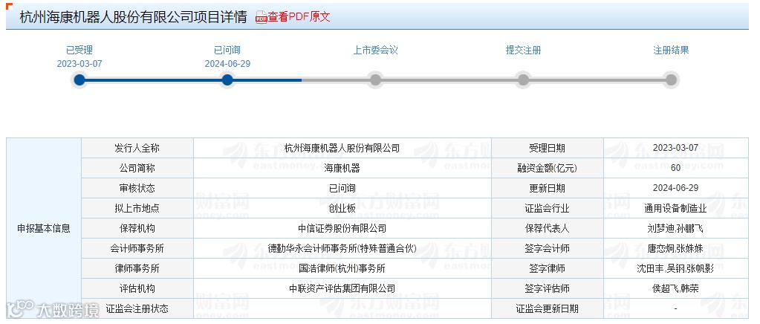
Task: Click the 律师事务所 label cell
Action: click(137, 268)
